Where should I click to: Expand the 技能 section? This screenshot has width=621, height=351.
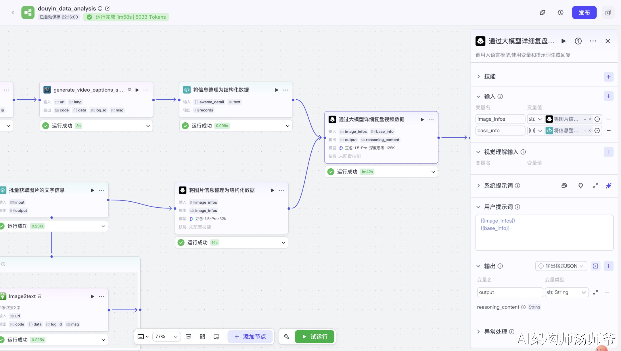coord(478,76)
